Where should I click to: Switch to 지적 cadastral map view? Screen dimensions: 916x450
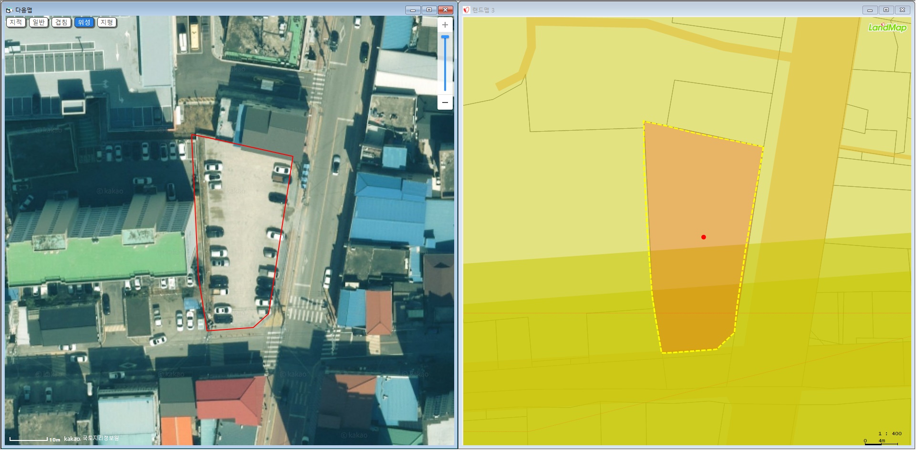click(x=16, y=22)
